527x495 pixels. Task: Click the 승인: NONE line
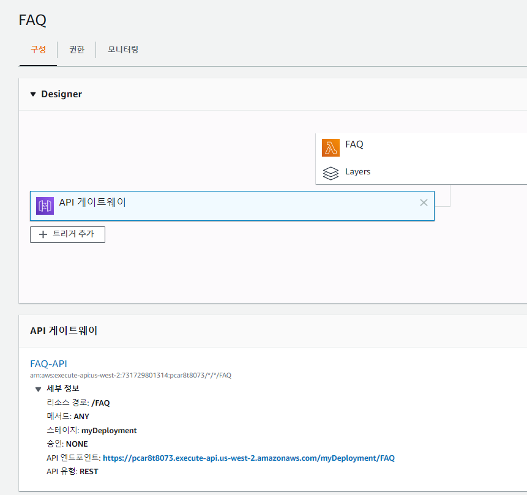pyautogui.click(x=67, y=444)
